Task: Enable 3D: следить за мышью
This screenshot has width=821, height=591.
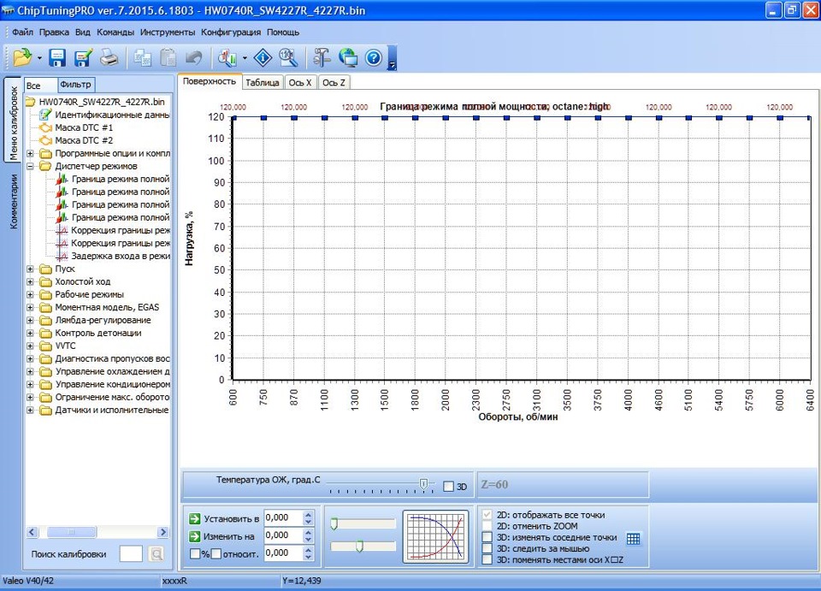Action: coord(487,548)
